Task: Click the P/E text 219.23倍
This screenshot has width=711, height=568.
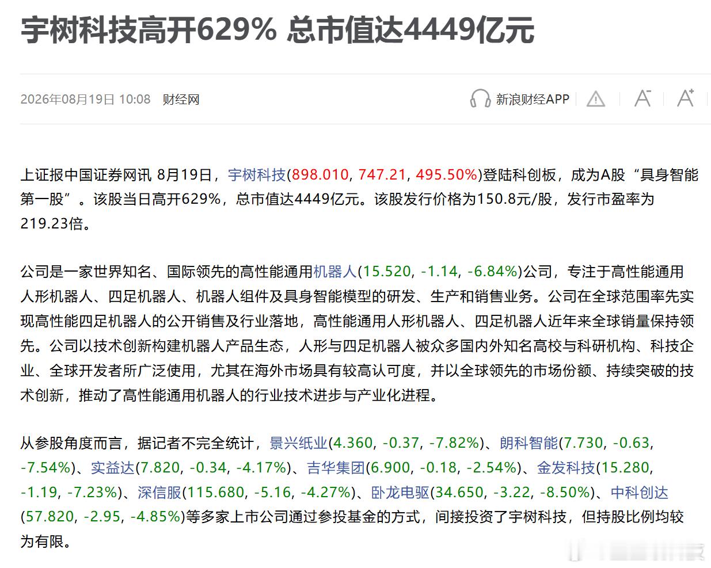Action: (52, 223)
